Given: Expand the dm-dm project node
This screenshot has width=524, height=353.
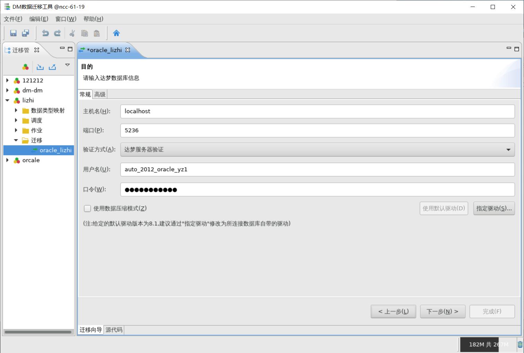Looking at the screenshot, I should pyautogui.click(x=7, y=90).
